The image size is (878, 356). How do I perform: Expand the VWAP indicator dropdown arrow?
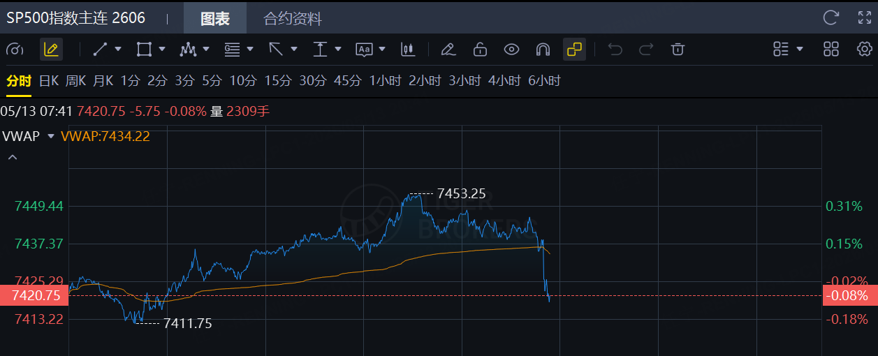(50, 136)
